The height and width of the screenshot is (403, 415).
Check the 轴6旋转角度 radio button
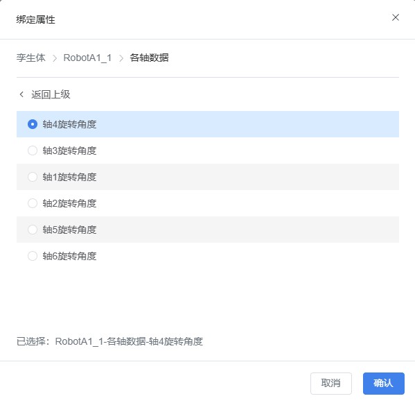pos(33,256)
